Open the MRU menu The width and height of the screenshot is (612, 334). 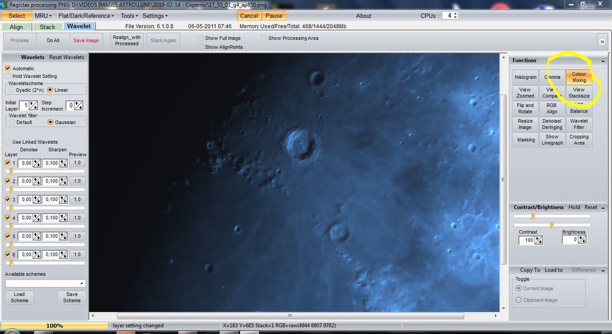click(43, 16)
